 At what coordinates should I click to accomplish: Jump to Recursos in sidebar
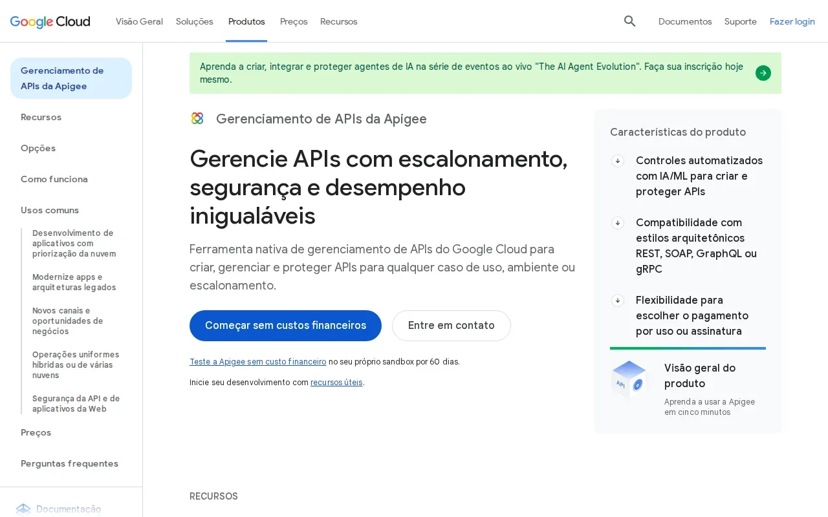(41, 117)
